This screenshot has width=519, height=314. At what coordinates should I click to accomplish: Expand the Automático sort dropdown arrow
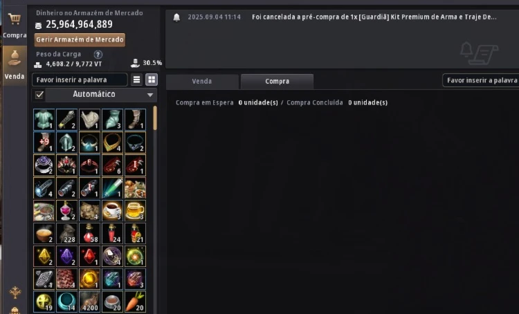coord(150,95)
